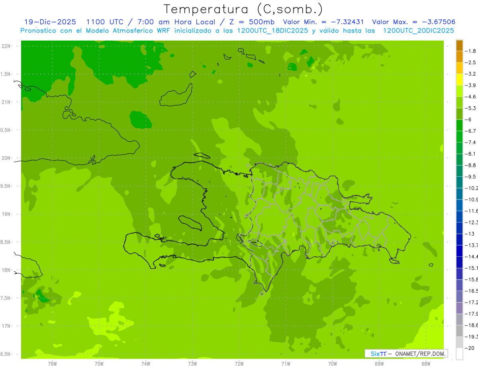This screenshot has height=369, width=478.
Task: Click the -6.7 legend value
Action: pyautogui.click(x=470, y=131)
